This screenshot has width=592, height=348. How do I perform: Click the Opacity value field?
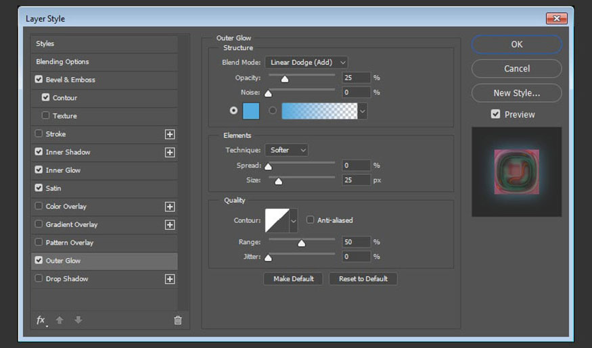pos(356,78)
